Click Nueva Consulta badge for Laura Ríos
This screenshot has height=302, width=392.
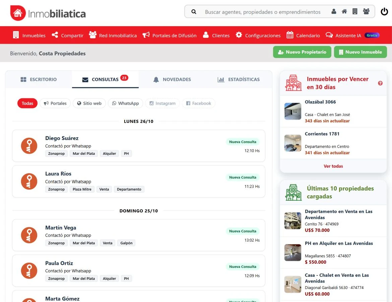(243, 177)
